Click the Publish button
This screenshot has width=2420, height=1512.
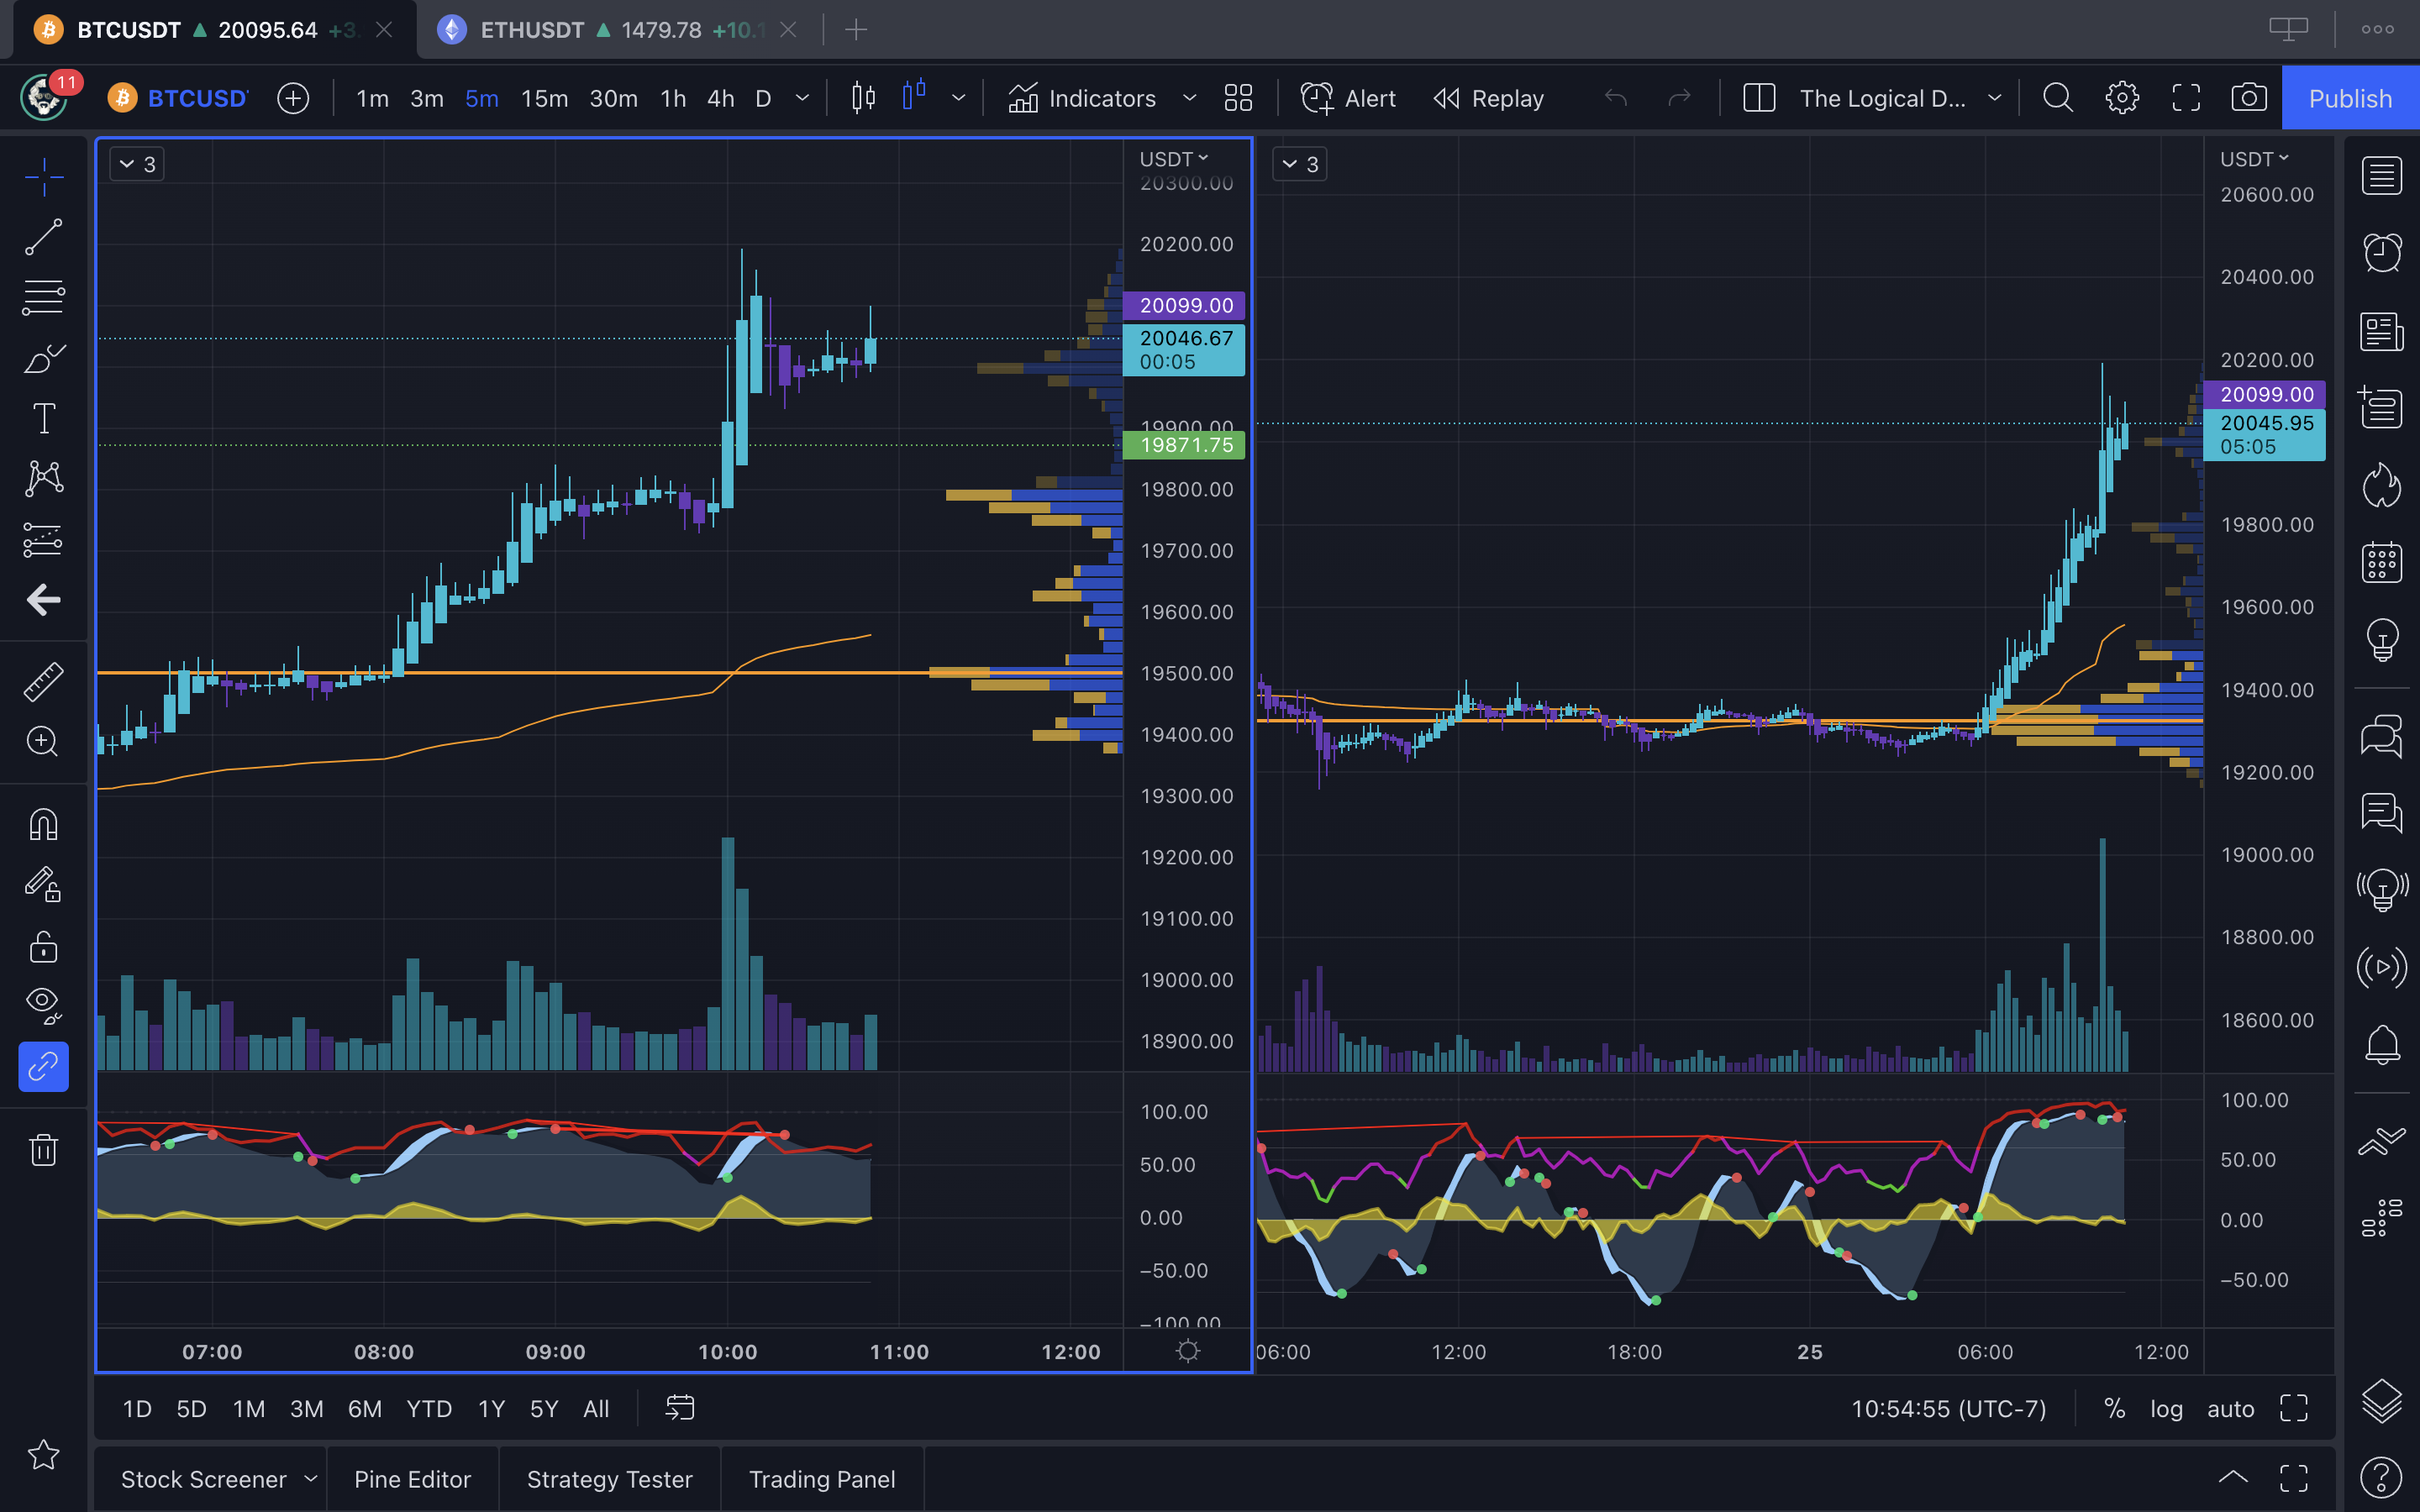(x=2350, y=98)
